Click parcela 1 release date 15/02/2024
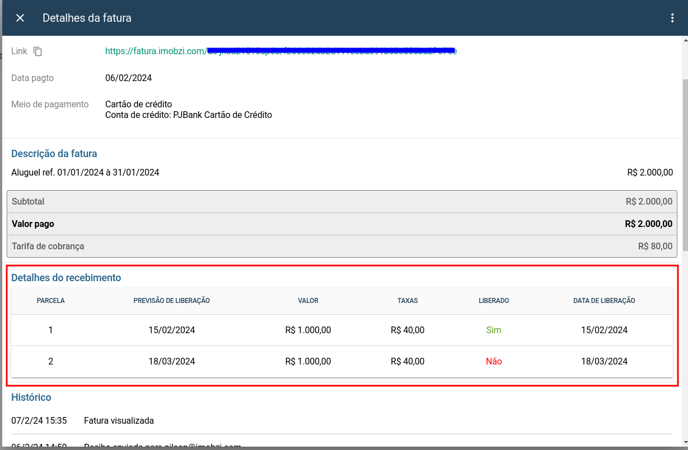The width and height of the screenshot is (688, 450). [x=605, y=330]
